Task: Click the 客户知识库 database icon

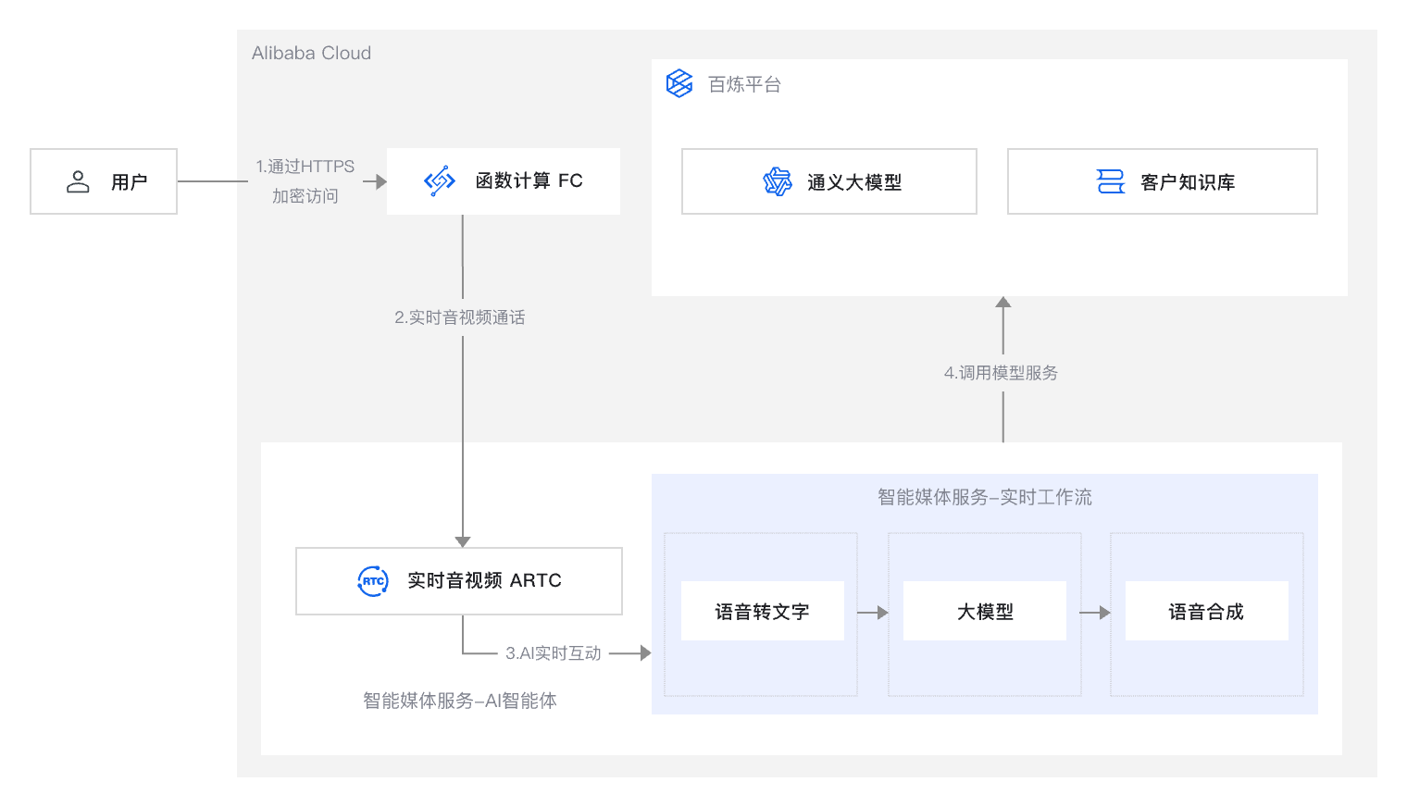Action: (1110, 181)
